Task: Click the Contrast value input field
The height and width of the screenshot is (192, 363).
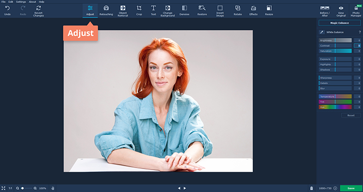Action: click(x=357, y=45)
